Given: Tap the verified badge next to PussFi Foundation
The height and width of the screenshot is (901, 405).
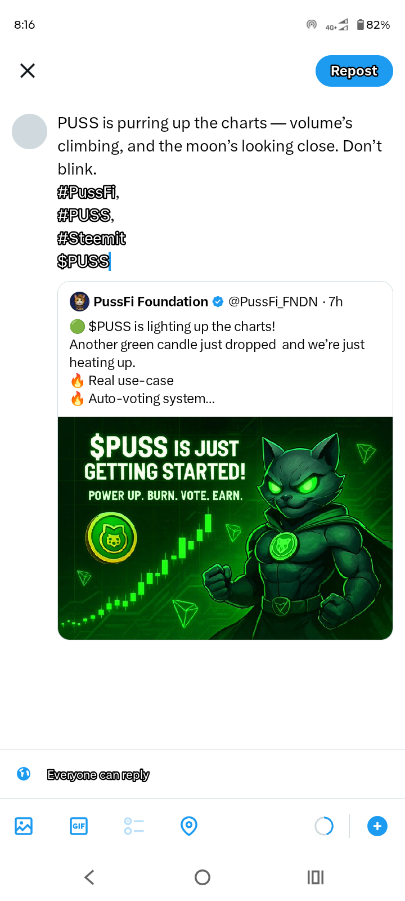Looking at the screenshot, I should tap(218, 302).
